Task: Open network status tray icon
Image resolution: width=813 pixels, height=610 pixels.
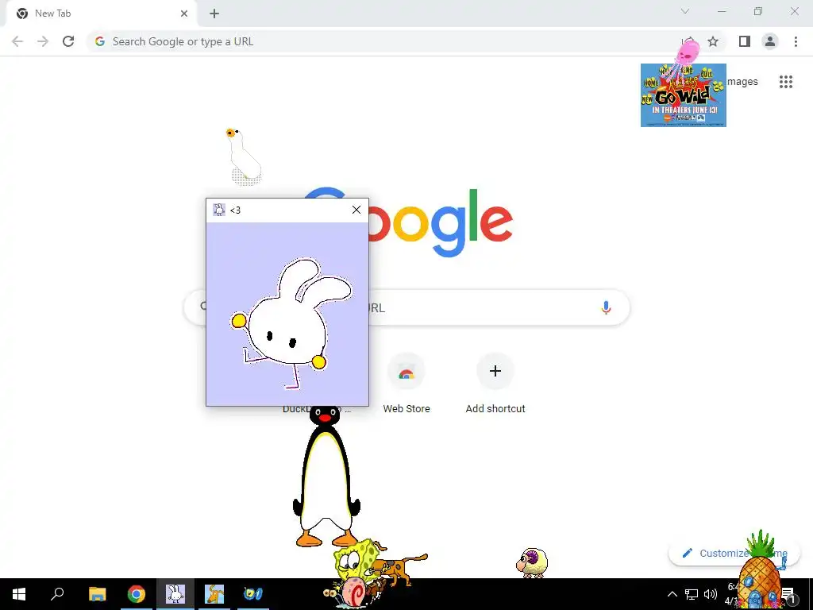Action: (x=692, y=594)
